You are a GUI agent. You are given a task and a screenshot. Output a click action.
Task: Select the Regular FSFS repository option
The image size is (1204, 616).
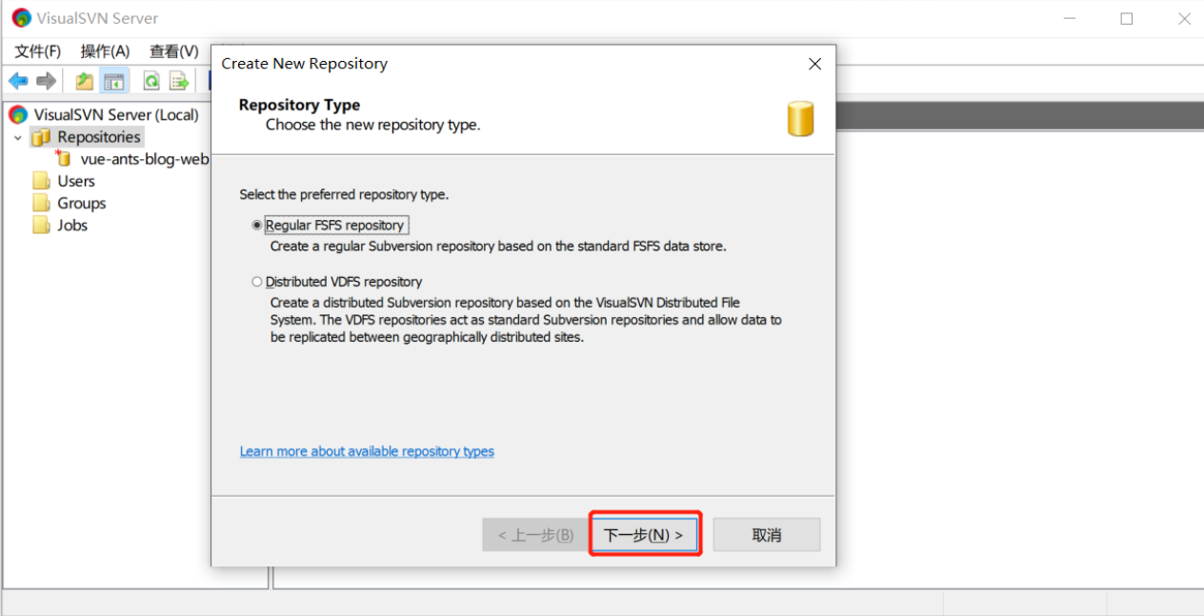pos(256,226)
